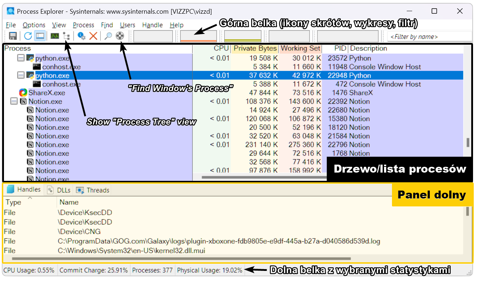Open the Process menu
477x281 pixels.
click(x=83, y=25)
